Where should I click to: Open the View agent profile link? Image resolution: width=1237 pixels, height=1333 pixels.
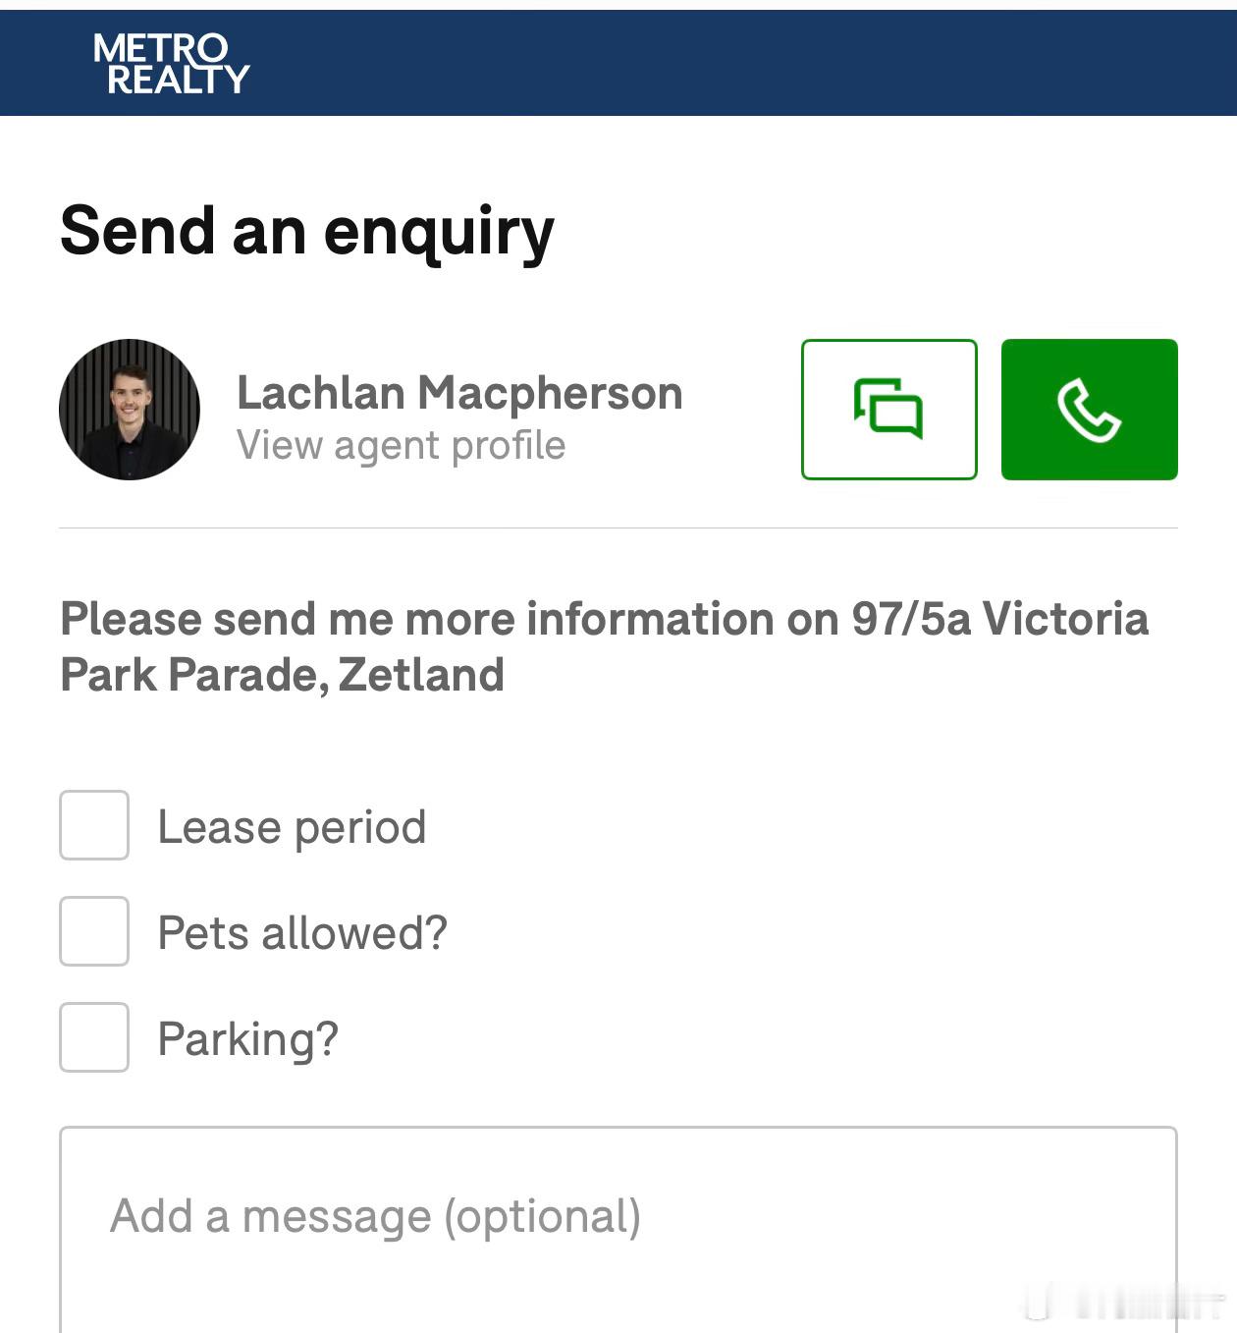coord(401,446)
